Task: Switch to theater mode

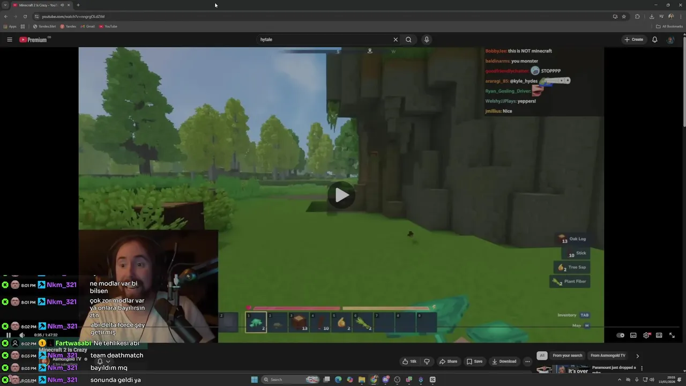Action: coord(659,336)
